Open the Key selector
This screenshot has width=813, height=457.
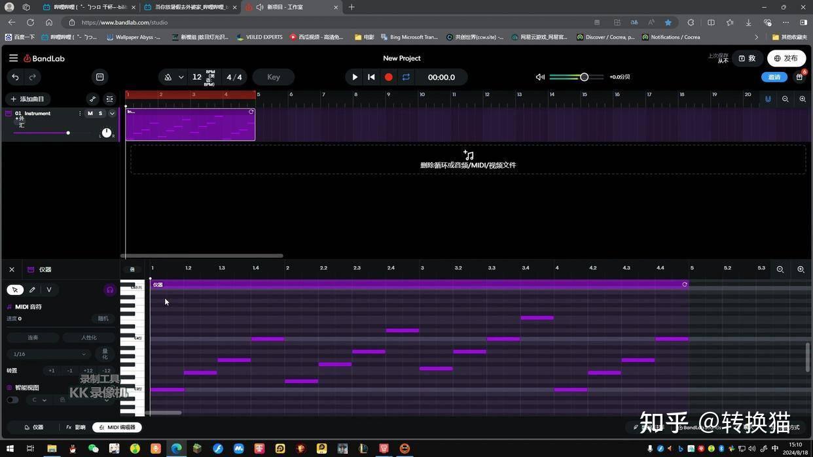click(x=274, y=77)
